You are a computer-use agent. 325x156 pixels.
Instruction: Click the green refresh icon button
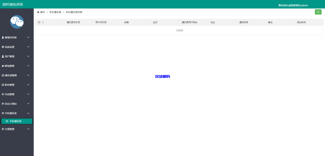pos(318,12)
